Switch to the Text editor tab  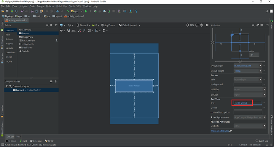tap(18, 136)
